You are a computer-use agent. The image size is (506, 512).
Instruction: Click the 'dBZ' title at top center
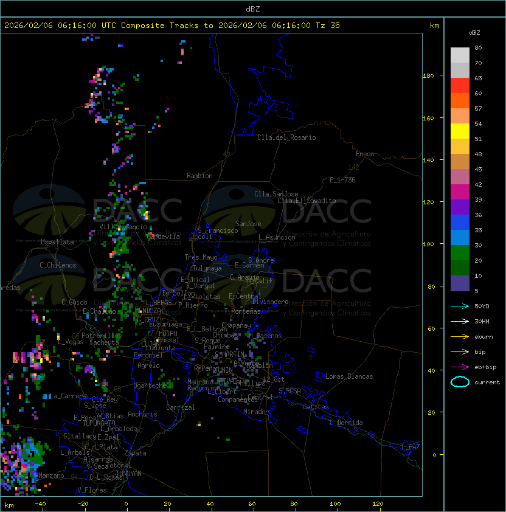253,9
